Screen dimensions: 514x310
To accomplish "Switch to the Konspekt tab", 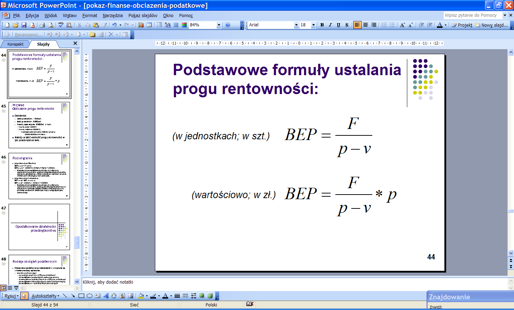I will (15, 44).
